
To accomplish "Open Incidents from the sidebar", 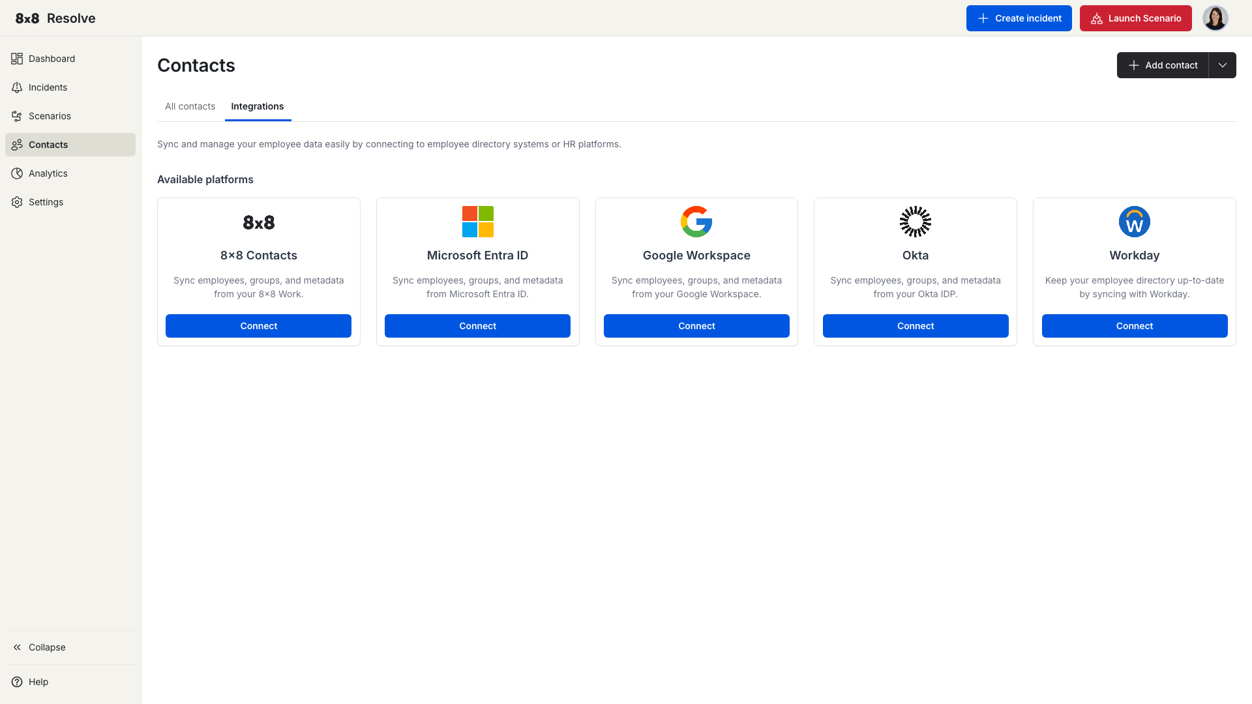I will click(70, 87).
